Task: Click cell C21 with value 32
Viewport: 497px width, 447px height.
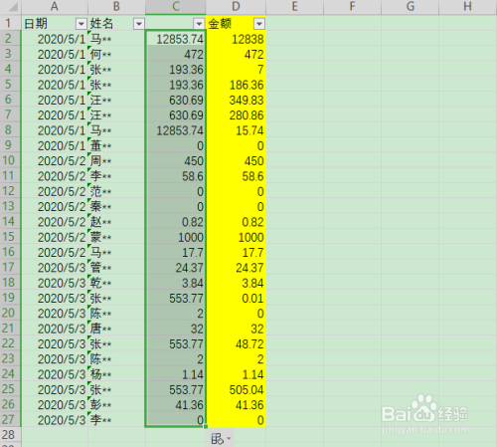Action: tap(176, 329)
